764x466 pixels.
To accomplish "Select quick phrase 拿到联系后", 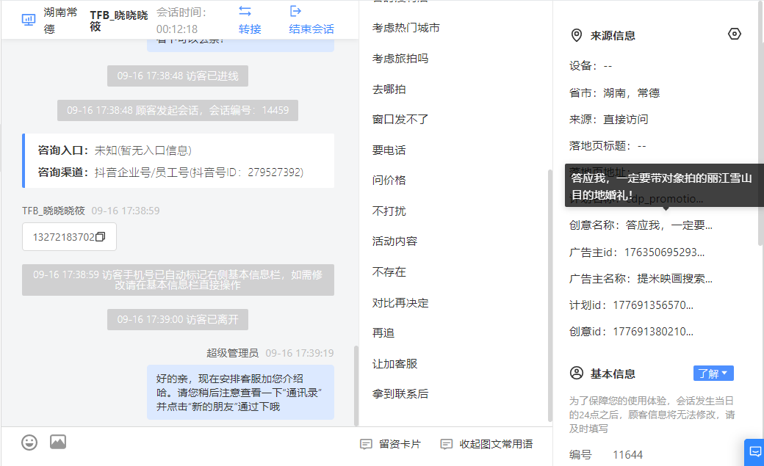I will click(x=400, y=394).
